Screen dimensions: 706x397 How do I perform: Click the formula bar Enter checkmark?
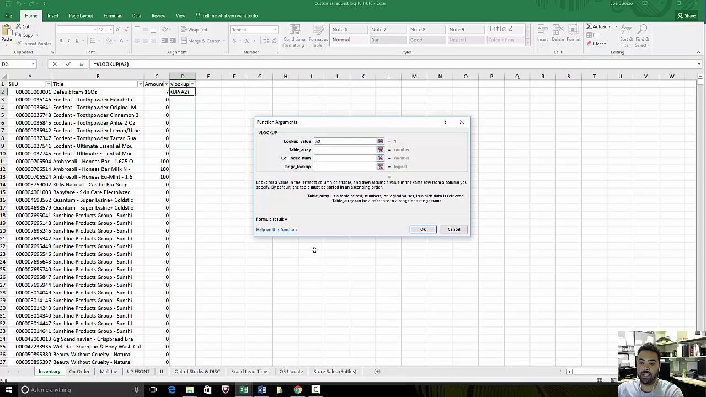[68, 64]
